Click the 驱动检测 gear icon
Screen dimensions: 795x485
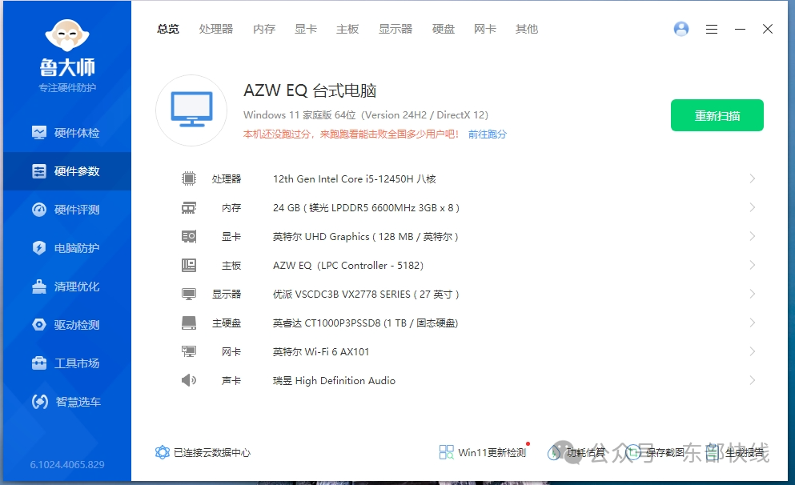pos(39,325)
